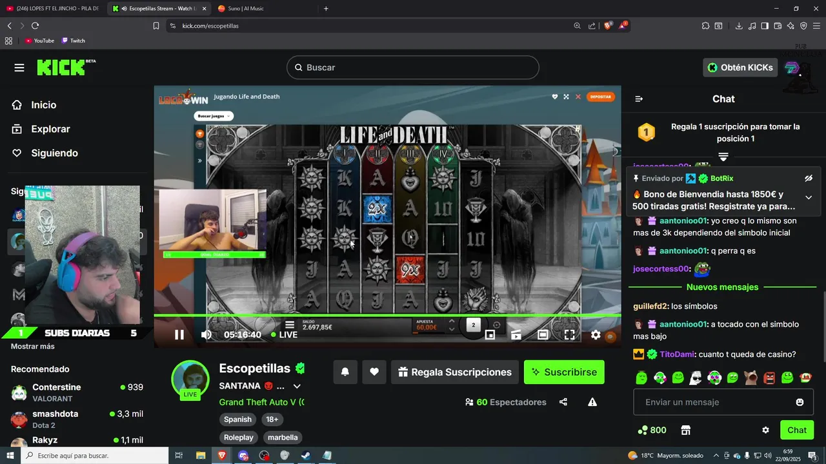Viewport: 826px width, 464px height.
Task: Hide the pinned BotRix message
Action: tap(809, 178)
